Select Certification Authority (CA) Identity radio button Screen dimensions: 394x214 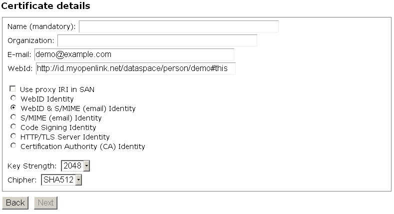[13, 146]
